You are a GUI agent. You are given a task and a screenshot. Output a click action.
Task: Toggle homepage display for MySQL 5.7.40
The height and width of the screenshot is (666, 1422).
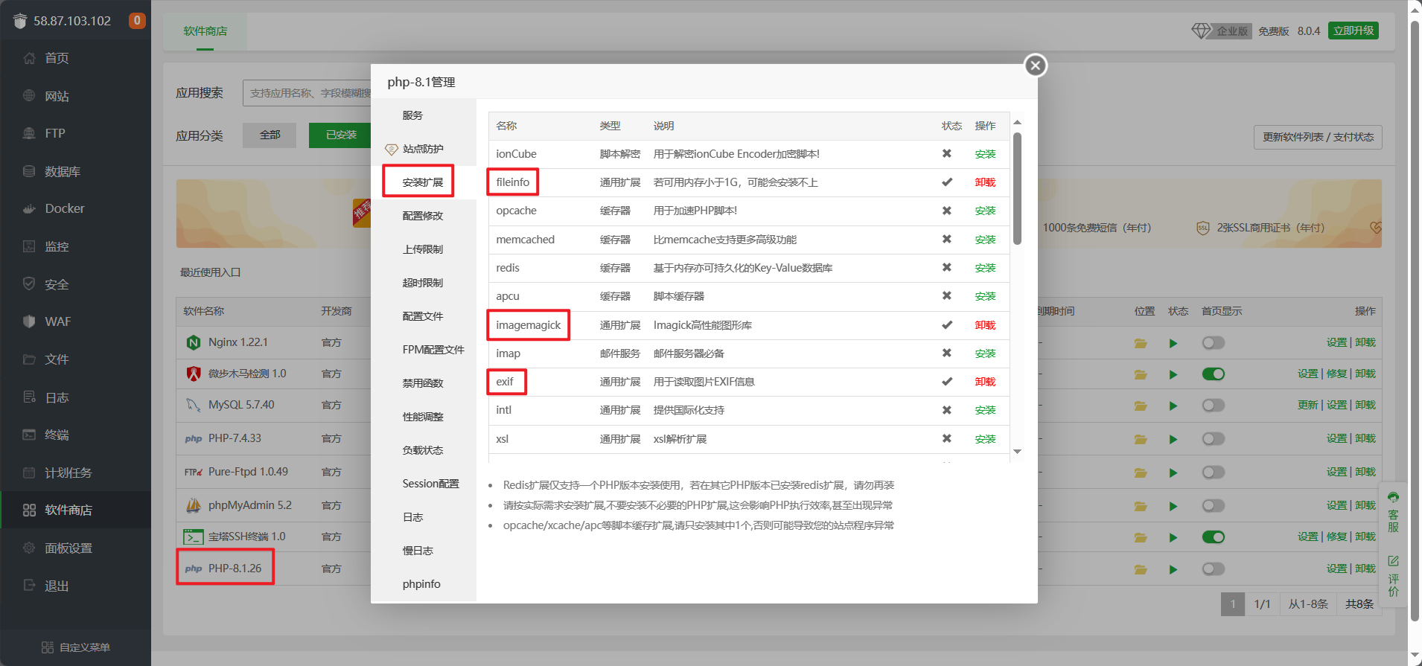click(x=1213, y=406)
